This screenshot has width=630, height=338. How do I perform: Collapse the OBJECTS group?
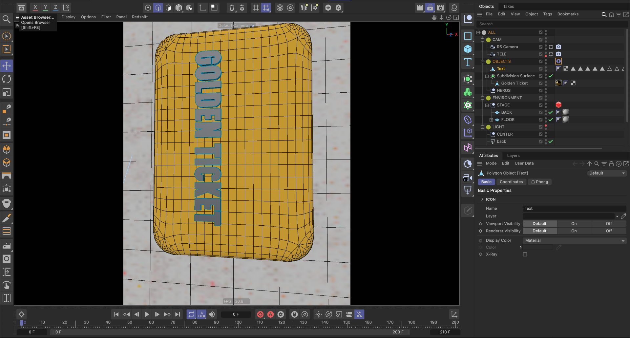pos(483,62)
